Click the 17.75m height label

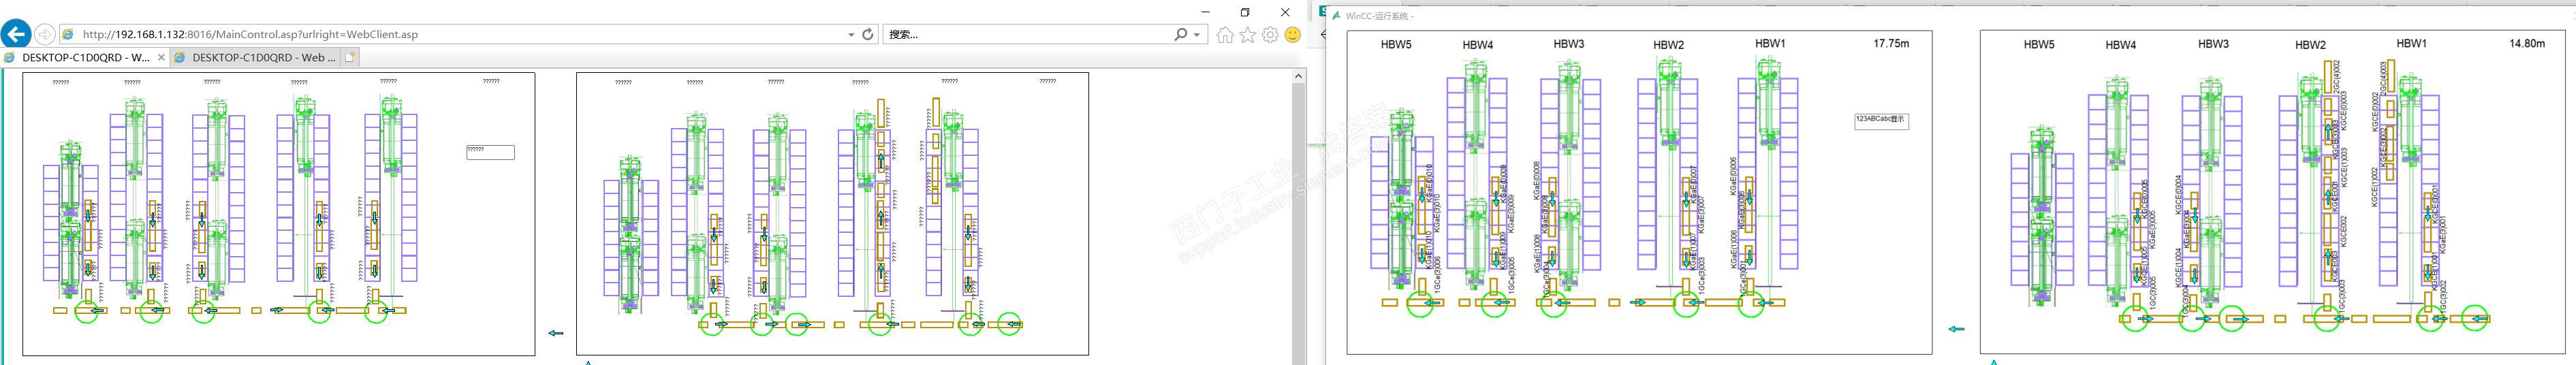tap(1891, 44)
